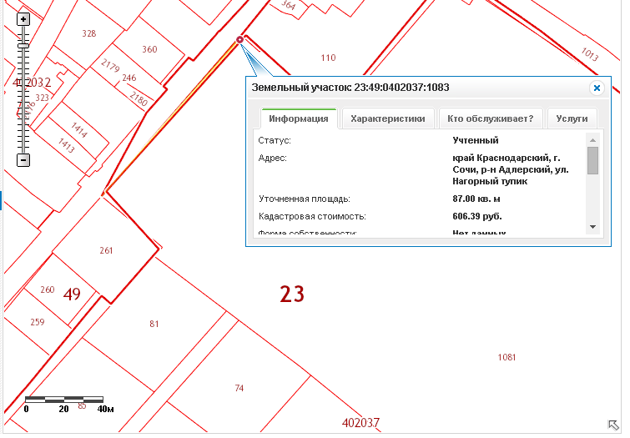Click the zoom in plus button
Viewport: 630px width, 438px height.
click(x=23, y=18)
